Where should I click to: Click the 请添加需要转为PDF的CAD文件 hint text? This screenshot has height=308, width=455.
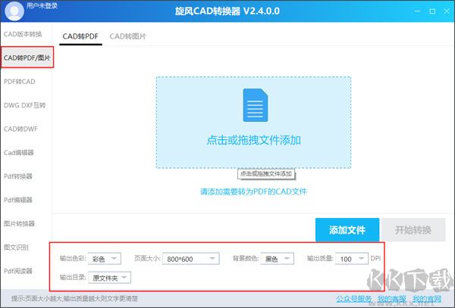(x=253, y=191)
